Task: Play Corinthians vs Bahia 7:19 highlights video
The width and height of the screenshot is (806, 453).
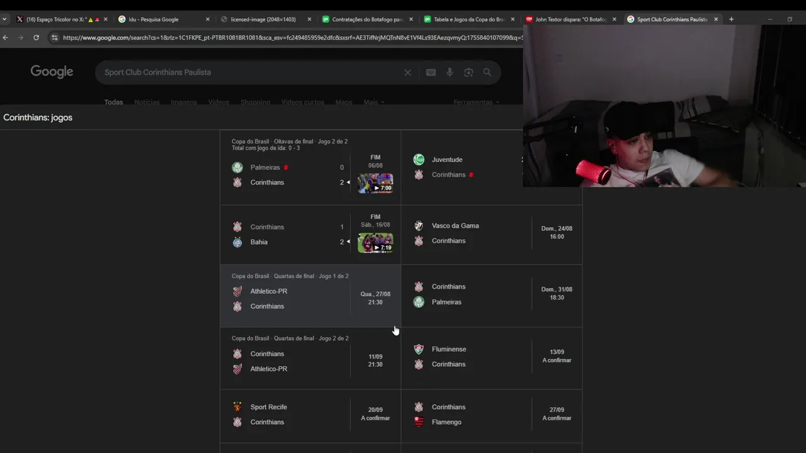Action: [x=375, y=243]
